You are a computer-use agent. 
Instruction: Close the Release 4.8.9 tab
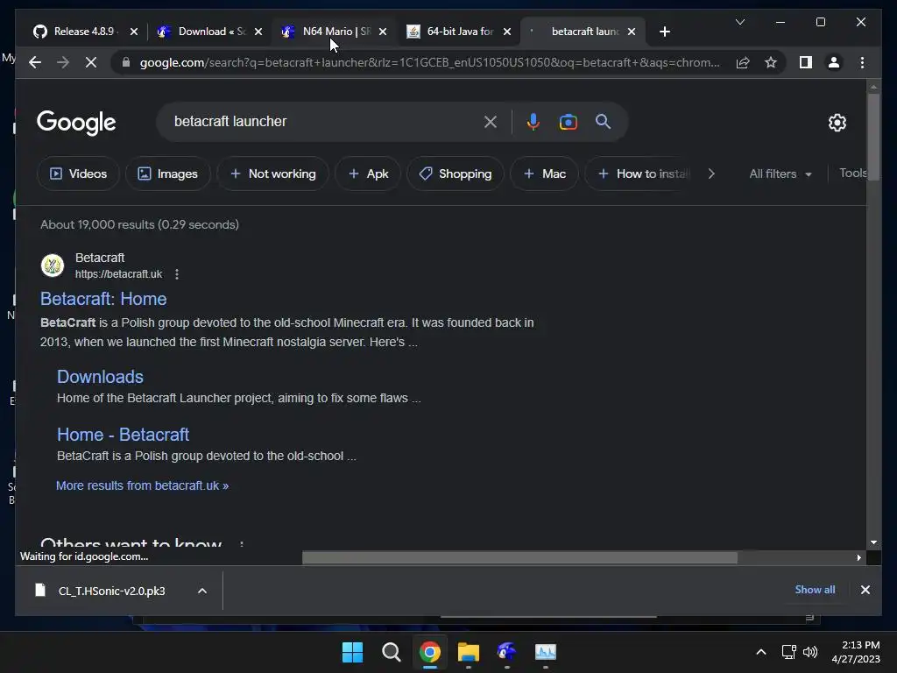click(134, 32)
